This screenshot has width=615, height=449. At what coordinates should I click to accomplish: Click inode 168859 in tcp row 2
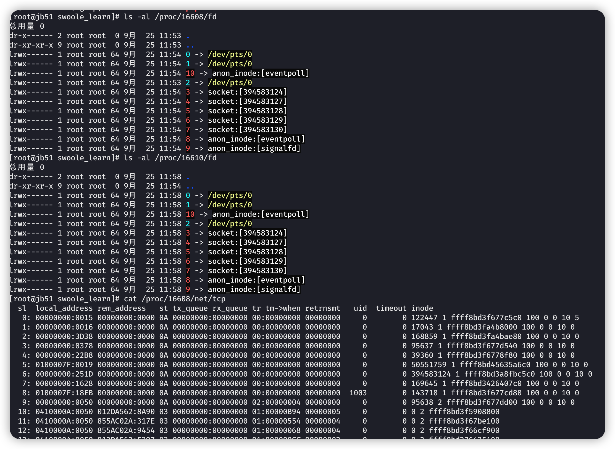[x=424, y=336]
